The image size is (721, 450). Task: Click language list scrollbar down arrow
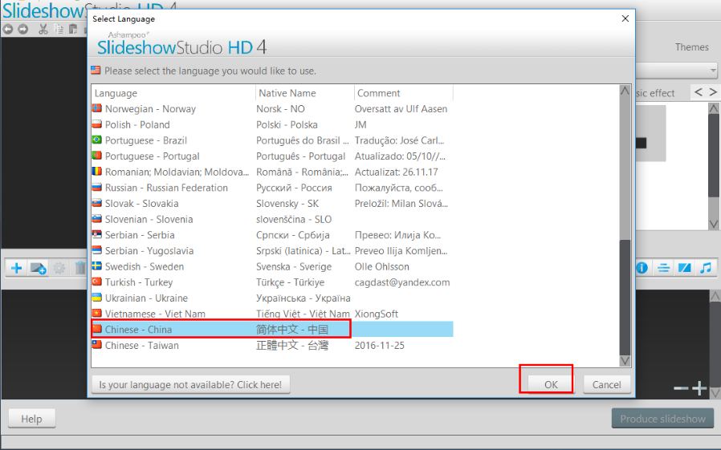[x=625, y=361]
